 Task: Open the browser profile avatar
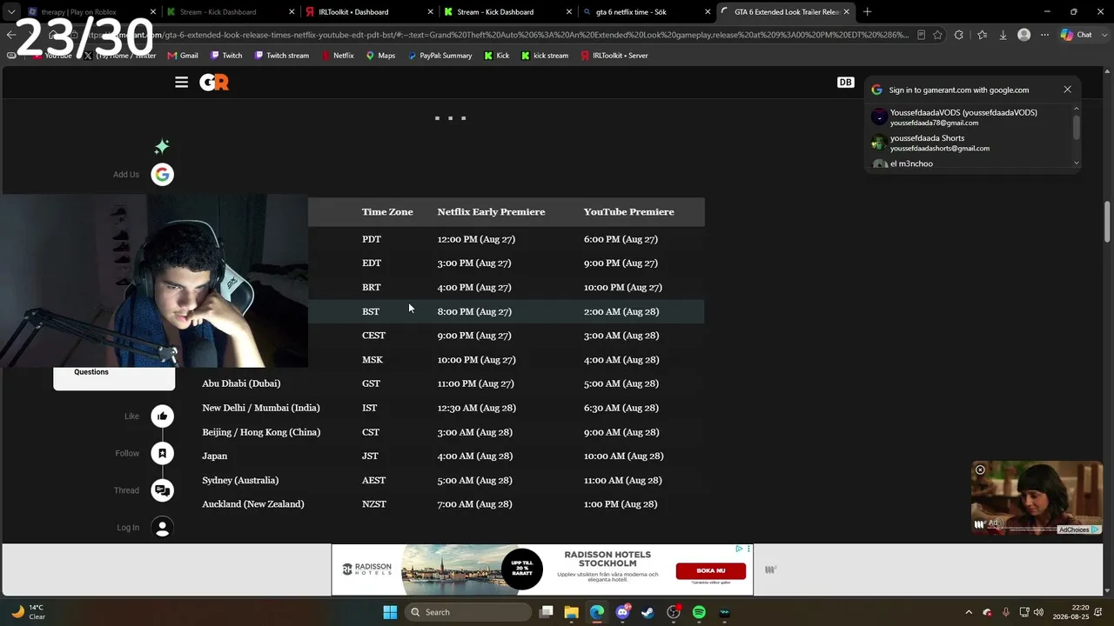point(1024,35)
